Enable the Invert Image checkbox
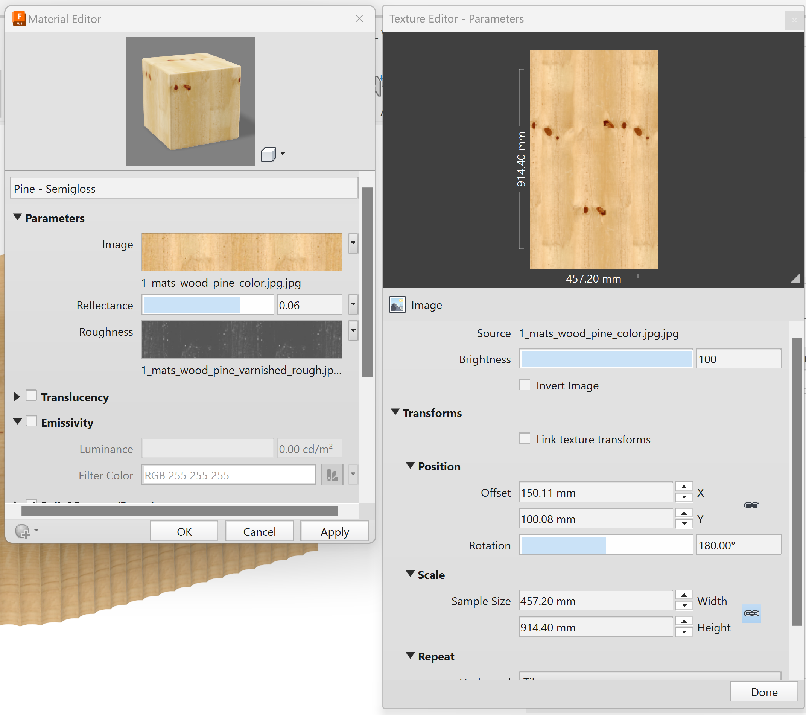This screenshot has height=715, width=806. pos(525,385)
